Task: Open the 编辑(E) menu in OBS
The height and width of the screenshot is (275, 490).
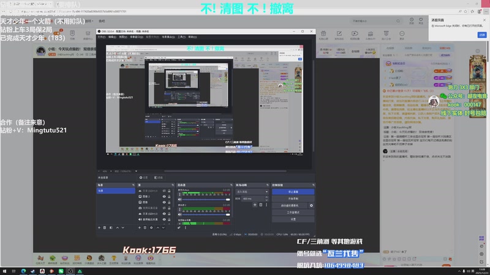Action: (x=112, y=37)
